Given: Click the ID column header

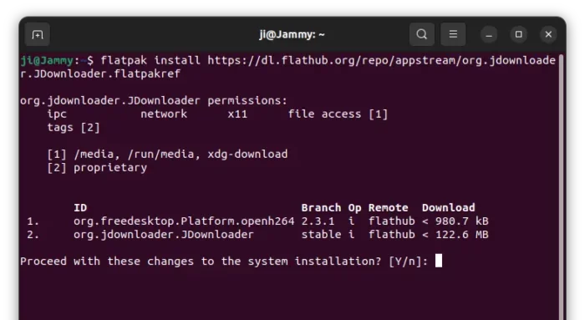Looking at the screenshot, I should 80,208.
